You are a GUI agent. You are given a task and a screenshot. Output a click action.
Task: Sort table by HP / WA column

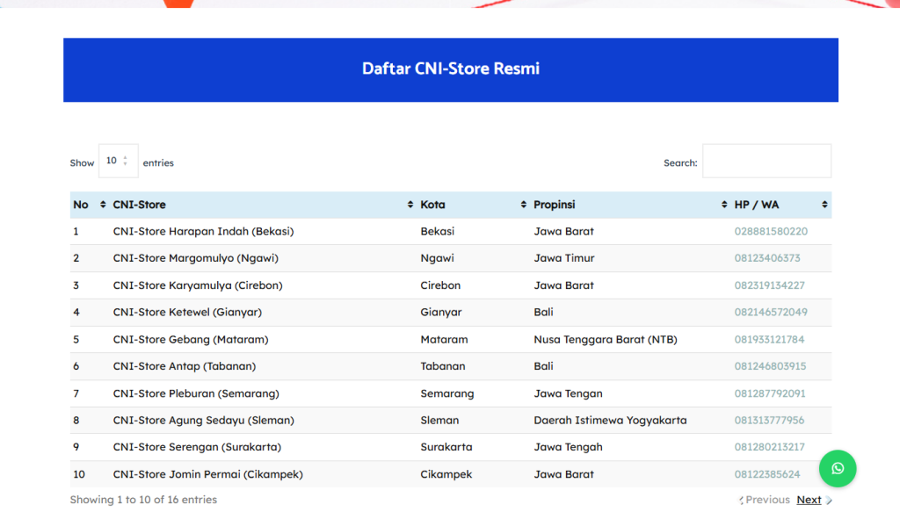tap(780, 205)
